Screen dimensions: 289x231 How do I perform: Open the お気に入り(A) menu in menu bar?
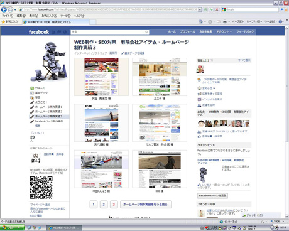[49, 16]
